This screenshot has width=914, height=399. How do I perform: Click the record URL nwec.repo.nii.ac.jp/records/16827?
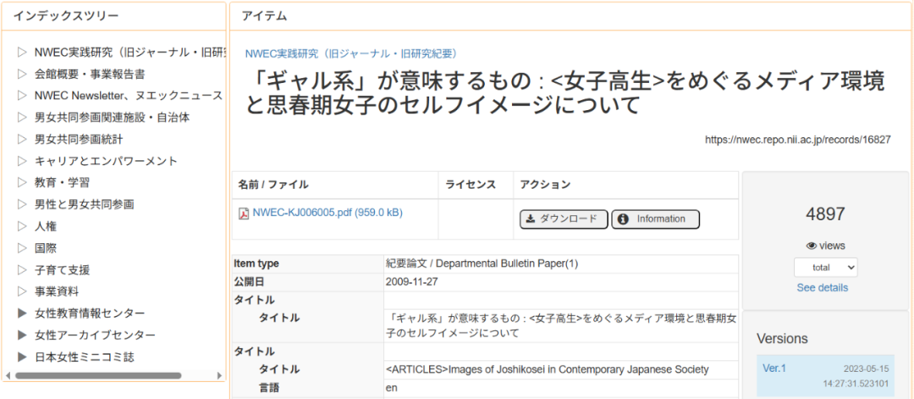(x=797, y=140)
